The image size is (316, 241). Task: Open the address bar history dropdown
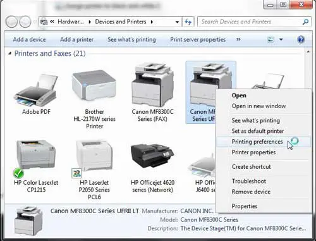177,22
